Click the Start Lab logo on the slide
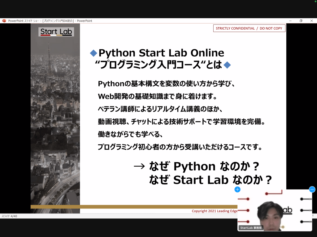The width and height of the screenshot is (317, 237). tap(56, 31)
